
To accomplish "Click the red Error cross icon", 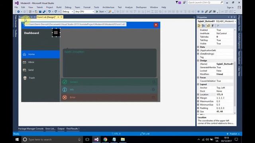I will click(x=65, y=97).
